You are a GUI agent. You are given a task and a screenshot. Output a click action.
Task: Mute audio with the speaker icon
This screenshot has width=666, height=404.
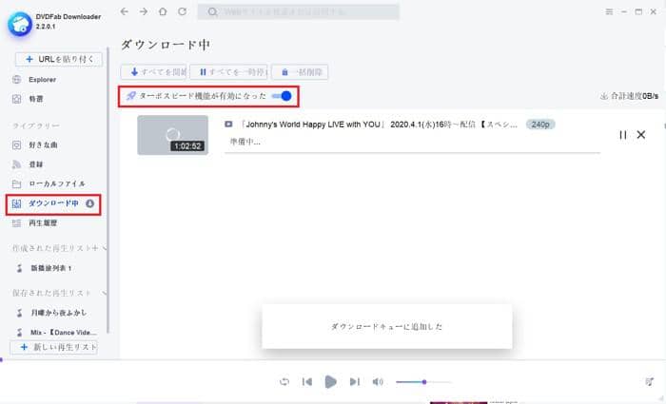pyautogui.click(x=377, y=382)
